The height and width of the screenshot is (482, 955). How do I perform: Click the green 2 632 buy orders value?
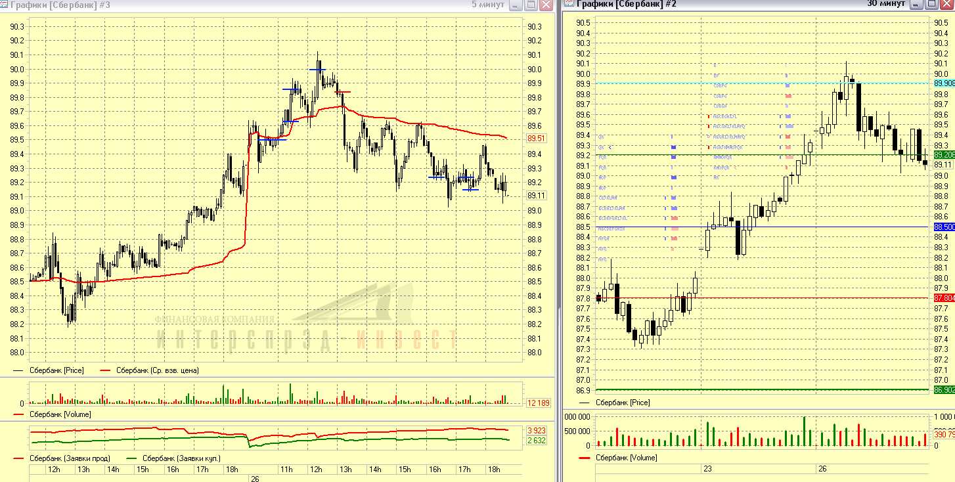click(x=536, y=441)
